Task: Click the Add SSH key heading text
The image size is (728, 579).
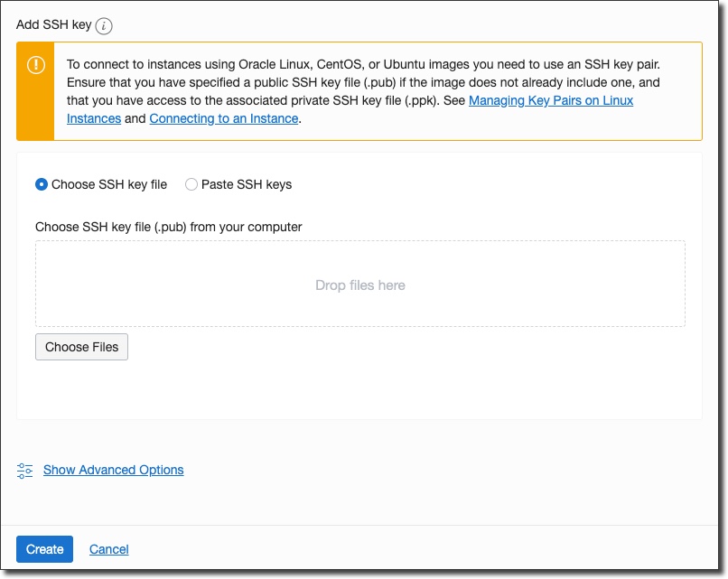Action: tap(53, 24)
